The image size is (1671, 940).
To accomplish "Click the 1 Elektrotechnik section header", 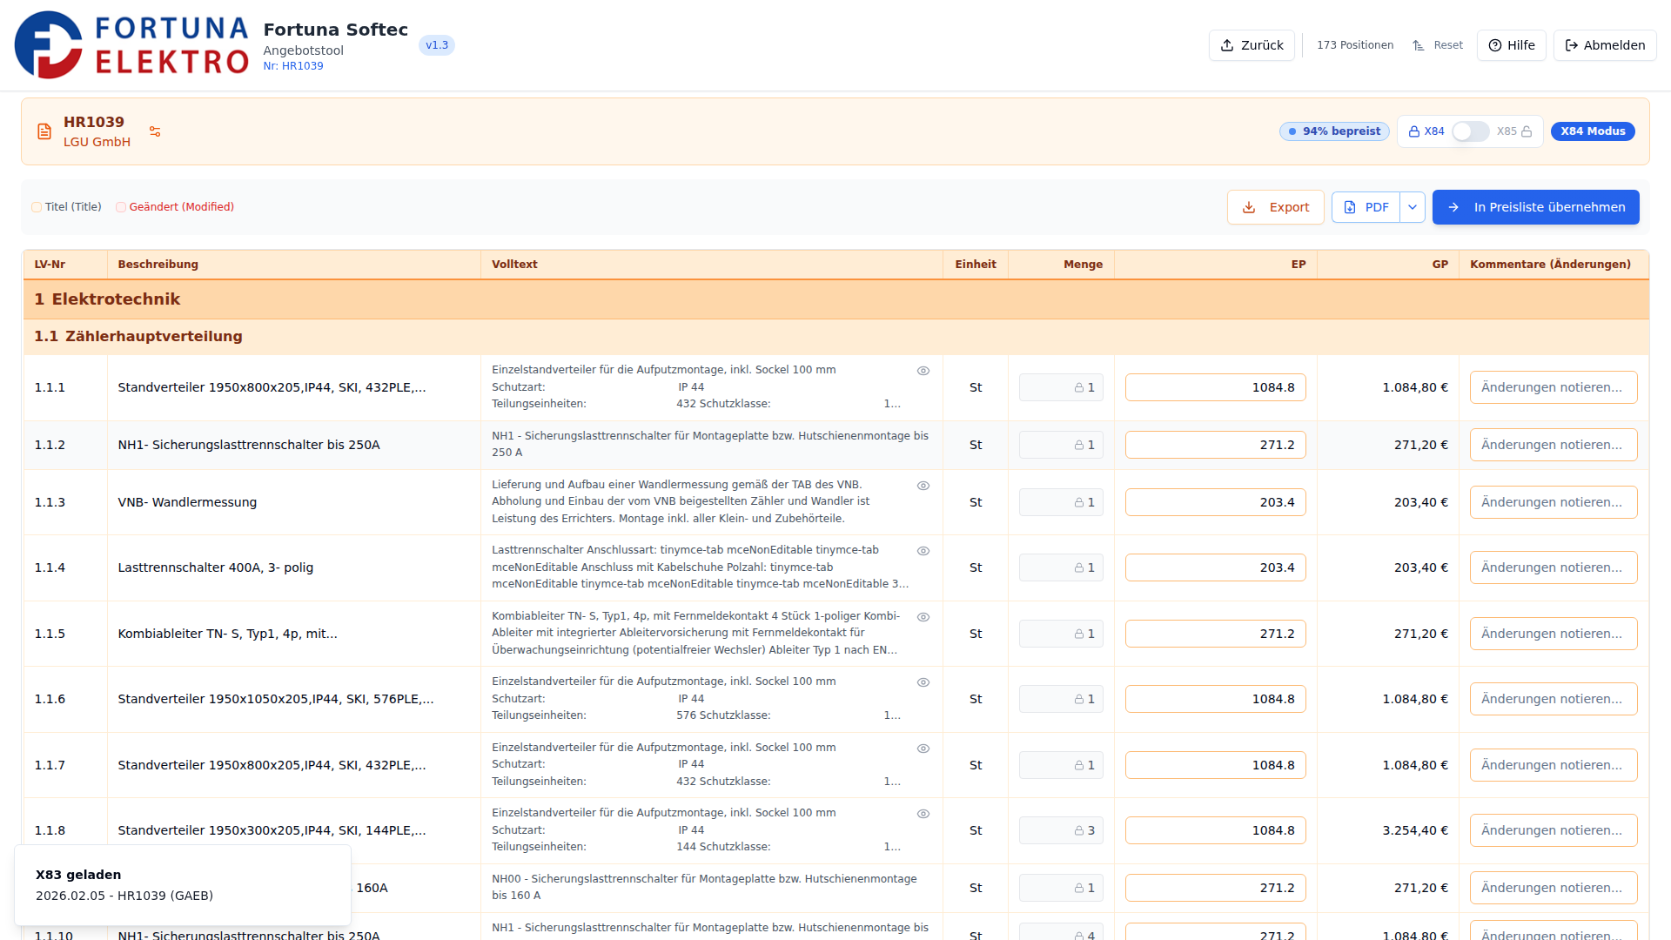I will [x=108, y=299].
